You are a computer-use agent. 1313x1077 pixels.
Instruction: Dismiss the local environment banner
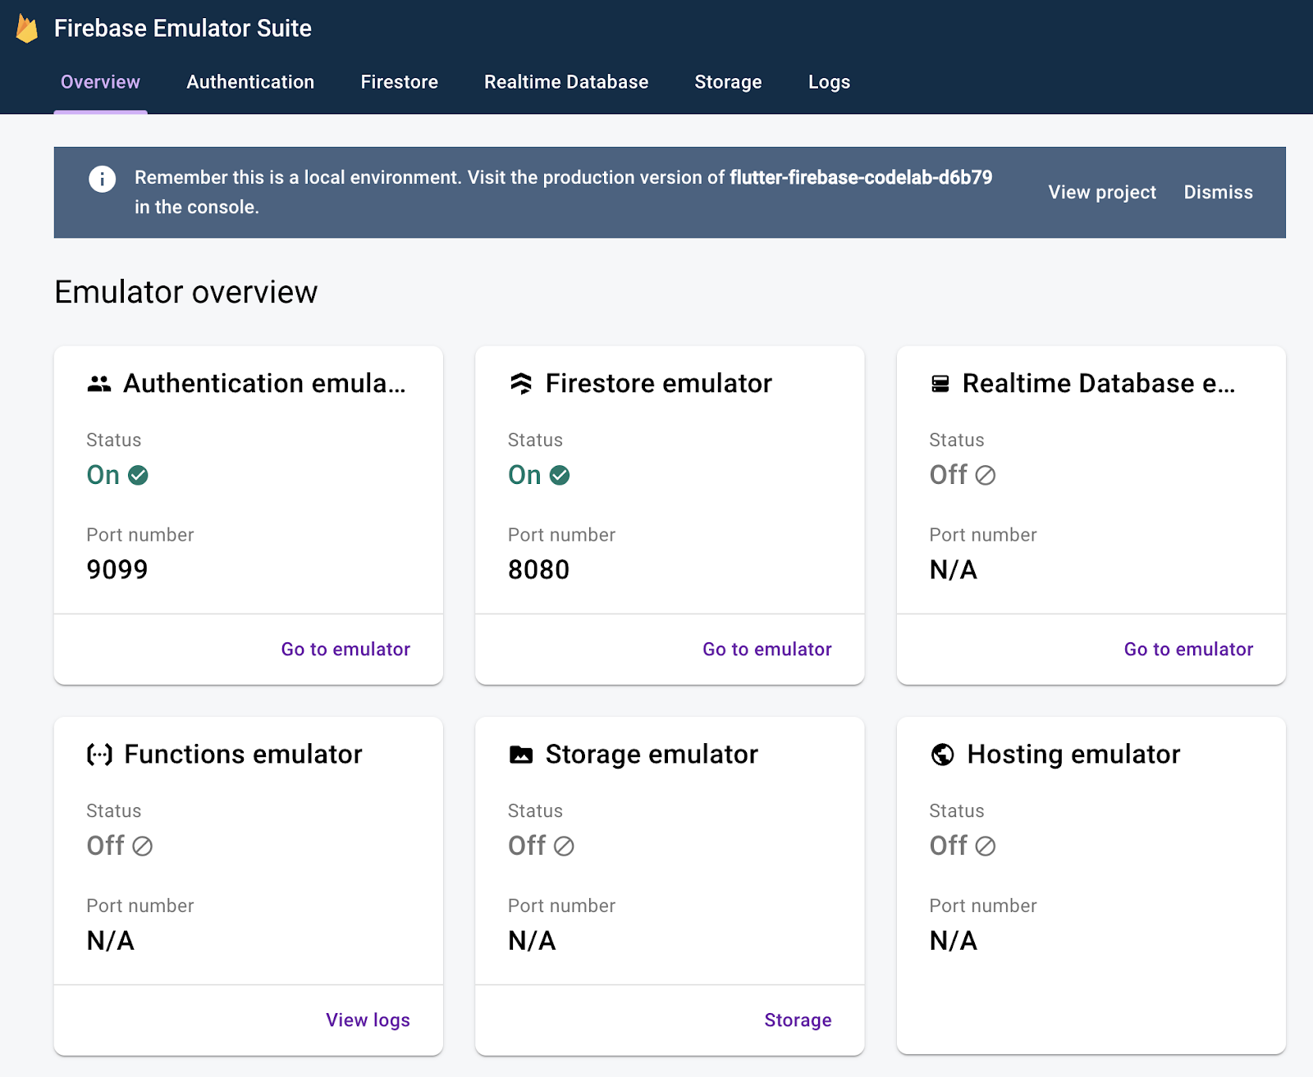(x=1218, y=193)
